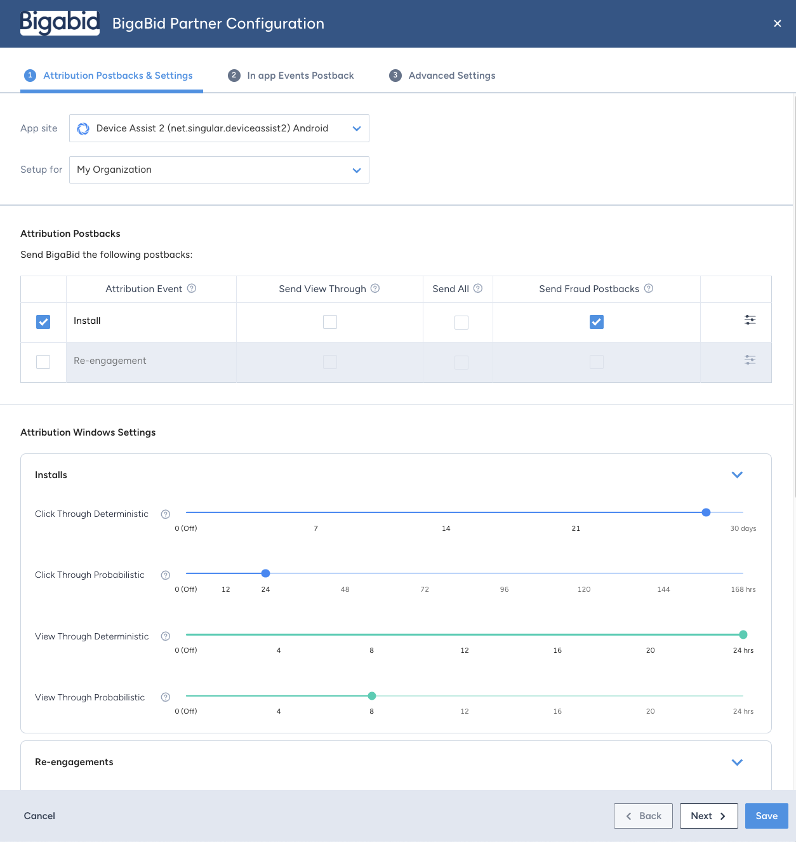The image size is (796, 842).
Task: Switch to In app Events Postback tab
Action: 291,76
